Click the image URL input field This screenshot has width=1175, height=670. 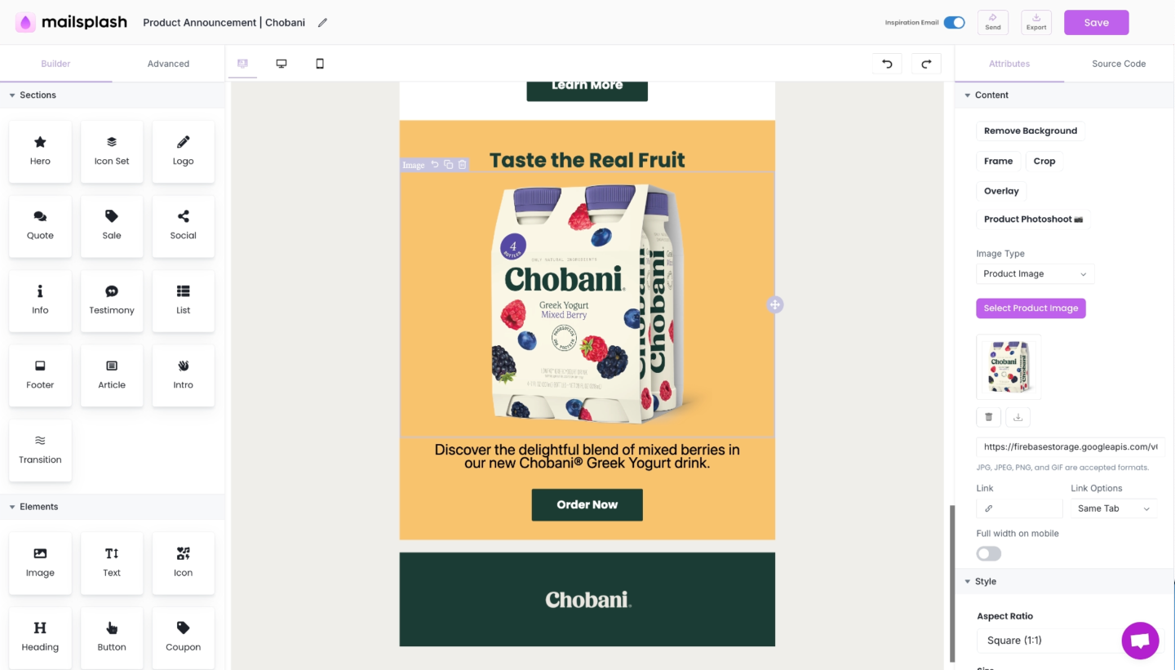point(1070,447)
